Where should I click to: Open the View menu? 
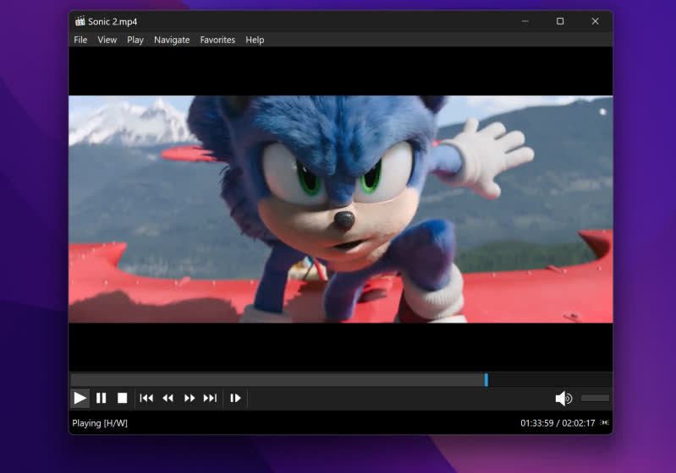click(x=107, y=40)
